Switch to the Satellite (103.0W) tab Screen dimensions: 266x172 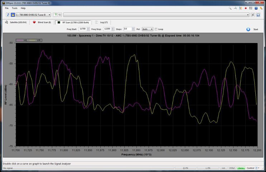(x=15, y=22)
